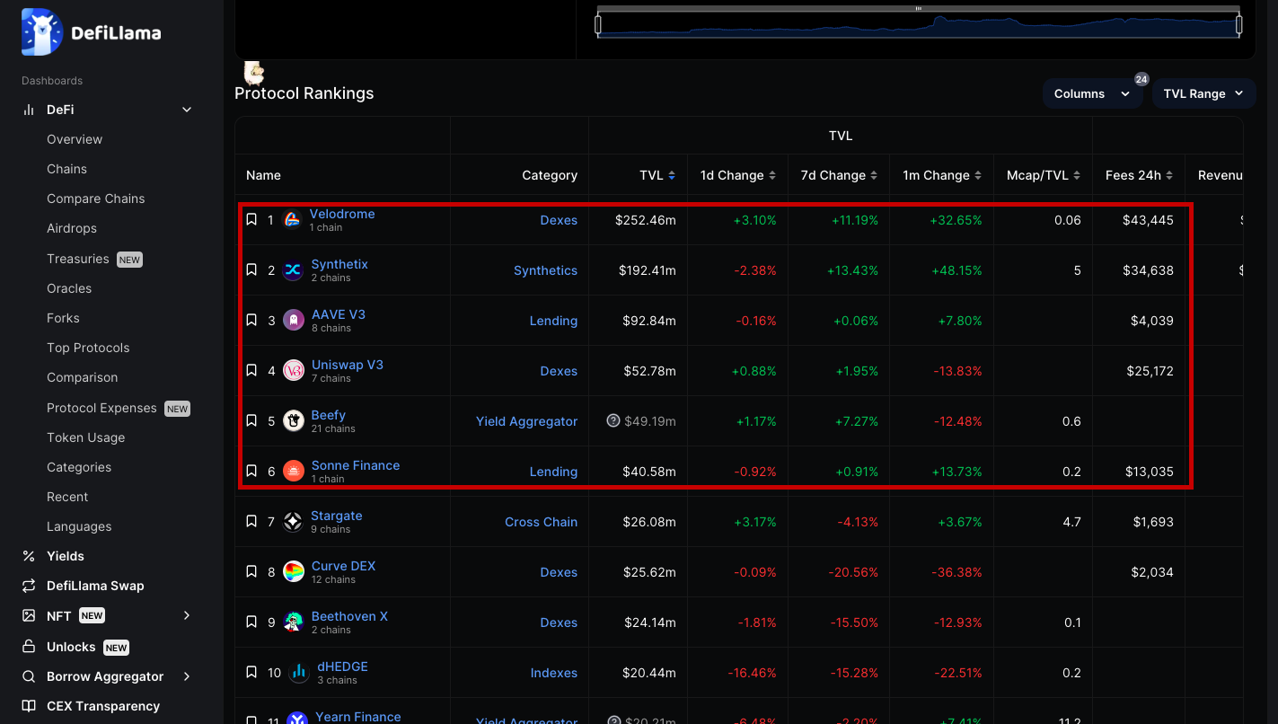Click the Unlocks lock icon in sidebar
The width and height of the screenshot is (1278, 724).
[x=29, y=647]
